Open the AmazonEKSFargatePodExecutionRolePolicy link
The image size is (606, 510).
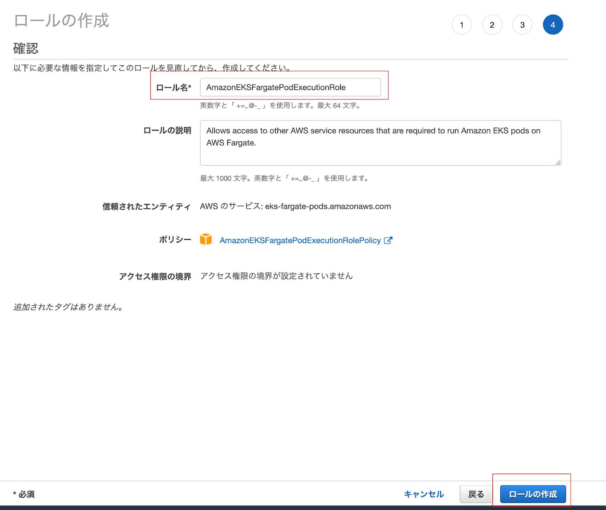click(x=300, y=240)
